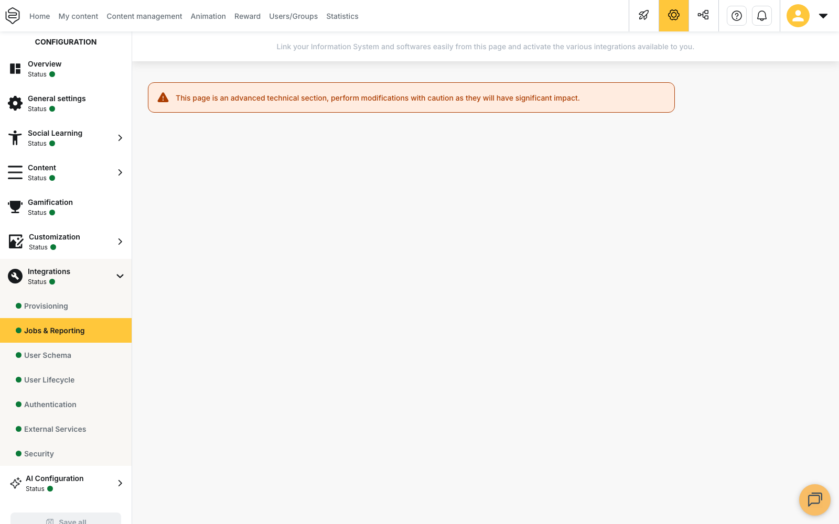
Task: Open the configuration gear icon
Action: 674,15
